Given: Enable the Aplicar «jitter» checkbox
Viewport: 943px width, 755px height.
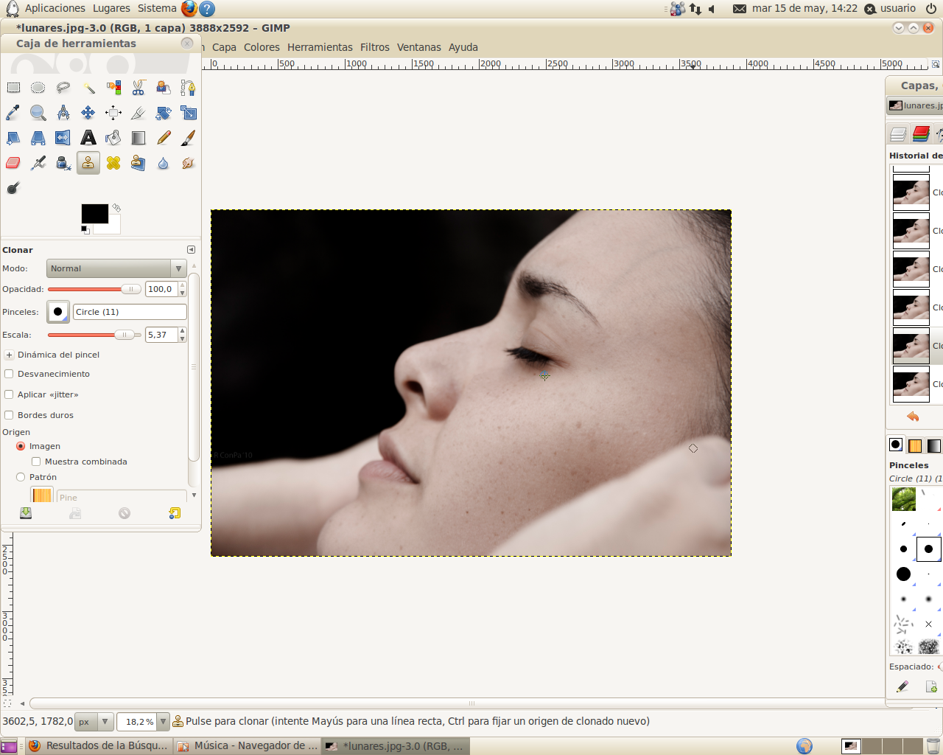Looking at the screenshot, I should [9, 394].
